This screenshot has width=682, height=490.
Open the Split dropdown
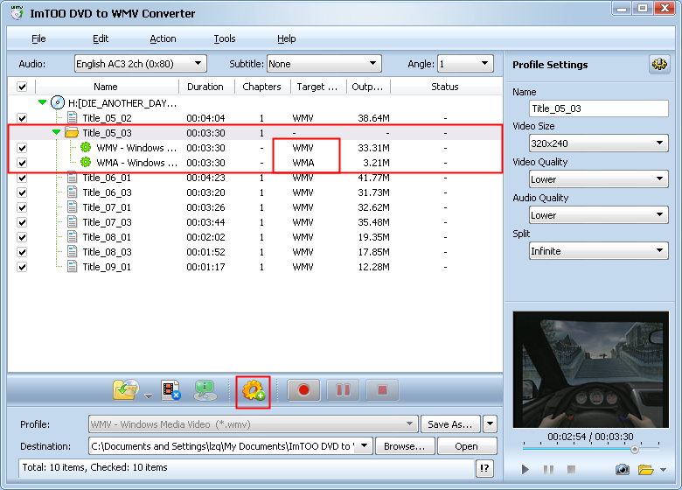click(x=598, y=250)
